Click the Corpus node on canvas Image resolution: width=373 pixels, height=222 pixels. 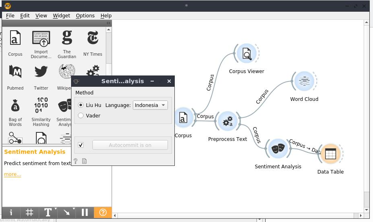[183, 118]
